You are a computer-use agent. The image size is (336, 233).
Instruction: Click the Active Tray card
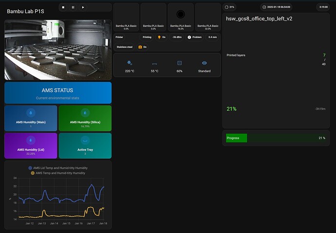pos(85,145)
